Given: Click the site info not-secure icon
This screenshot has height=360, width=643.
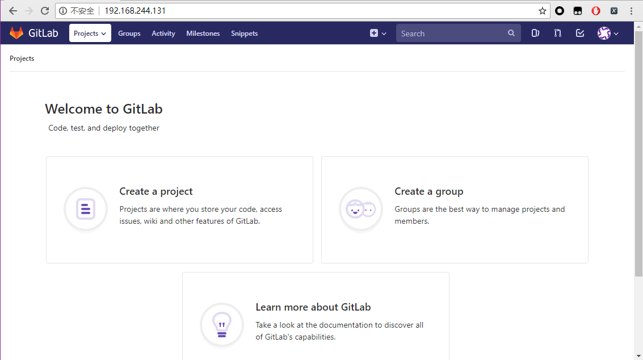Looking at the screenshot, I should (x=63, y=11).
